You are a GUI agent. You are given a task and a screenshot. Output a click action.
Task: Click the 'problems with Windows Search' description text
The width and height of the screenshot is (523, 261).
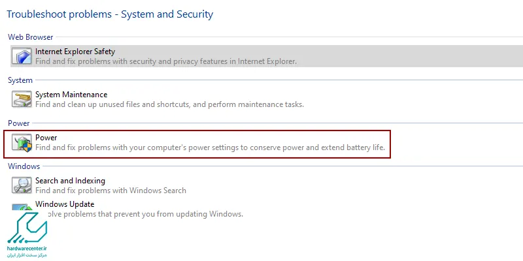click(110, 191)
